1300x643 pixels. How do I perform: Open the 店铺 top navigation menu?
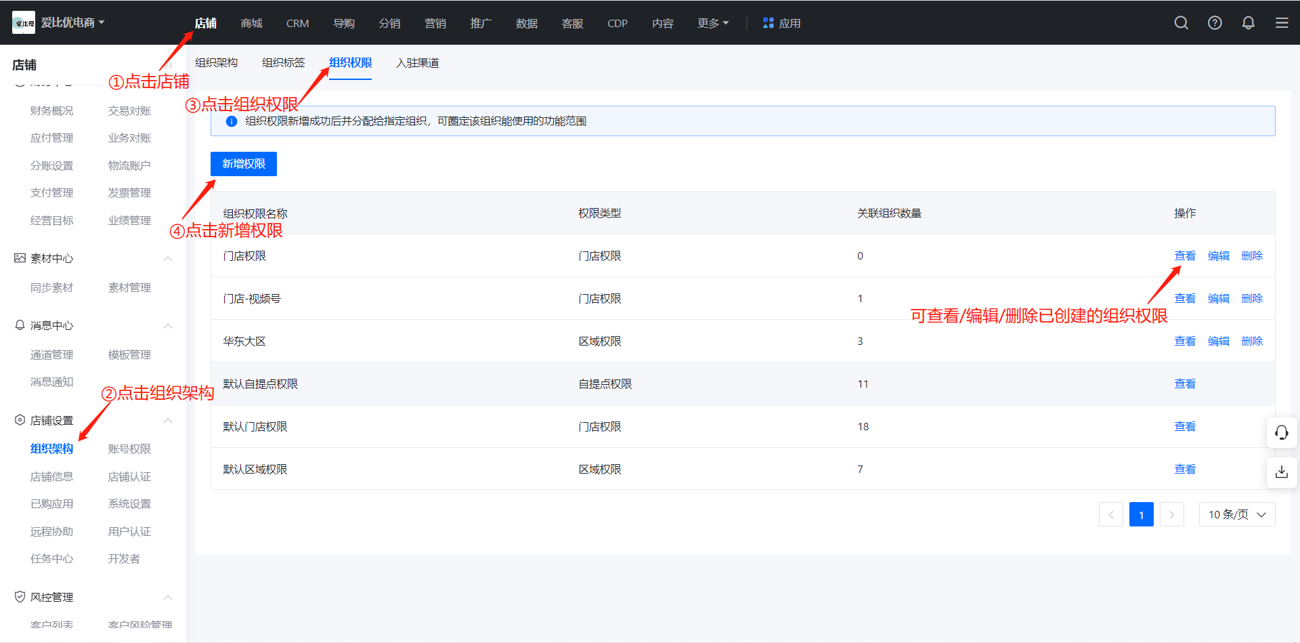pos(205,23)
